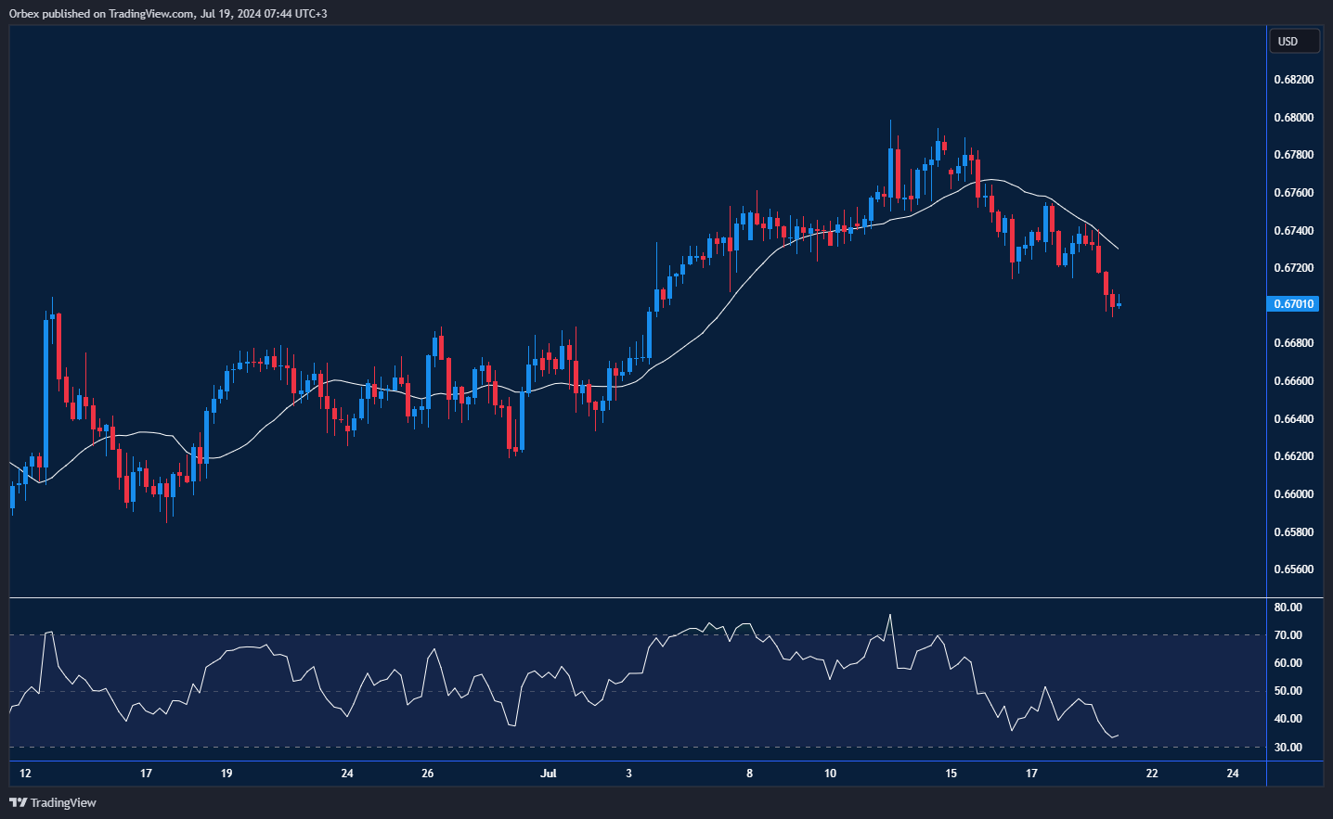The image size is (1333, 819).
Task: Click the 50.00 label on the RSI scale
Action: tap(1288, 691)
